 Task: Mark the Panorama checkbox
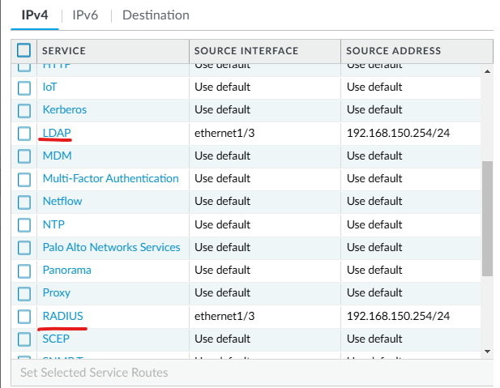point(24,270)
